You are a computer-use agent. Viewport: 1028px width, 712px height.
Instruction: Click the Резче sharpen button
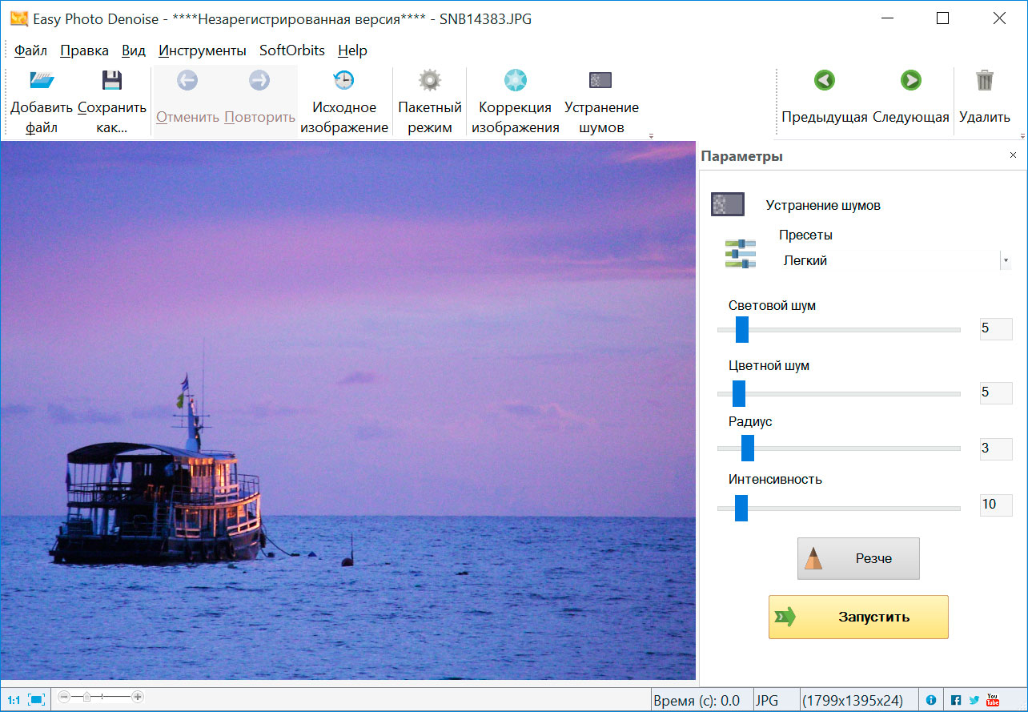click(857, 558)
